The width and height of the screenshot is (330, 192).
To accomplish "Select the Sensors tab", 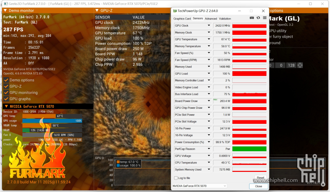I will pos(198,18).
